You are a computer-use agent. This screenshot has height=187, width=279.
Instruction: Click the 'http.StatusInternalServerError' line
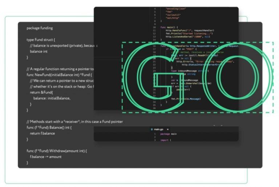(201, 65)
